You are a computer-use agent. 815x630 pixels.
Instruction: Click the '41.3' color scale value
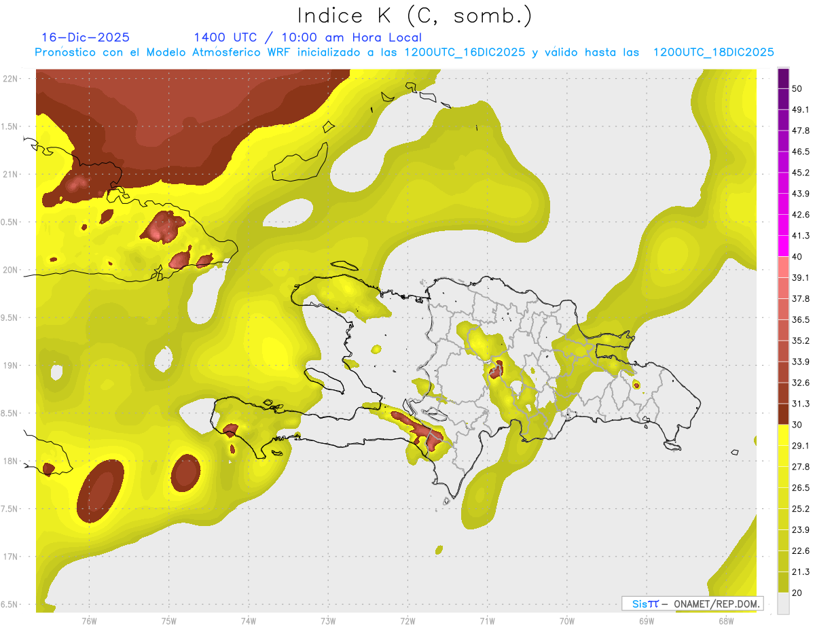click(x=801, y=236)
